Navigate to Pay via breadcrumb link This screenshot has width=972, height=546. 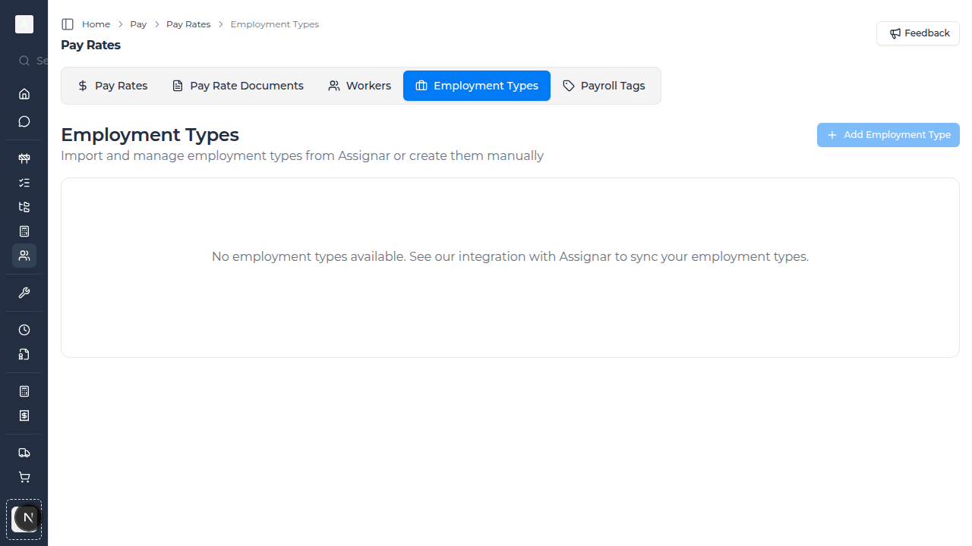click(x=138, y=24)
